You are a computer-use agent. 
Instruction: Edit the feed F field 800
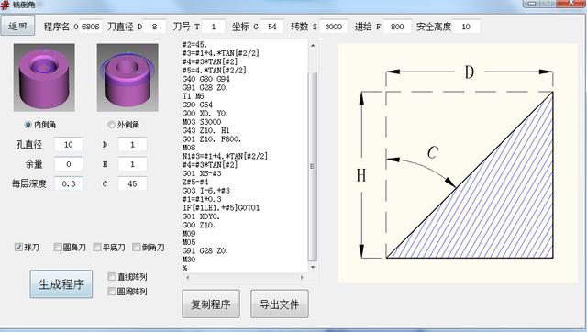(397, 27)
